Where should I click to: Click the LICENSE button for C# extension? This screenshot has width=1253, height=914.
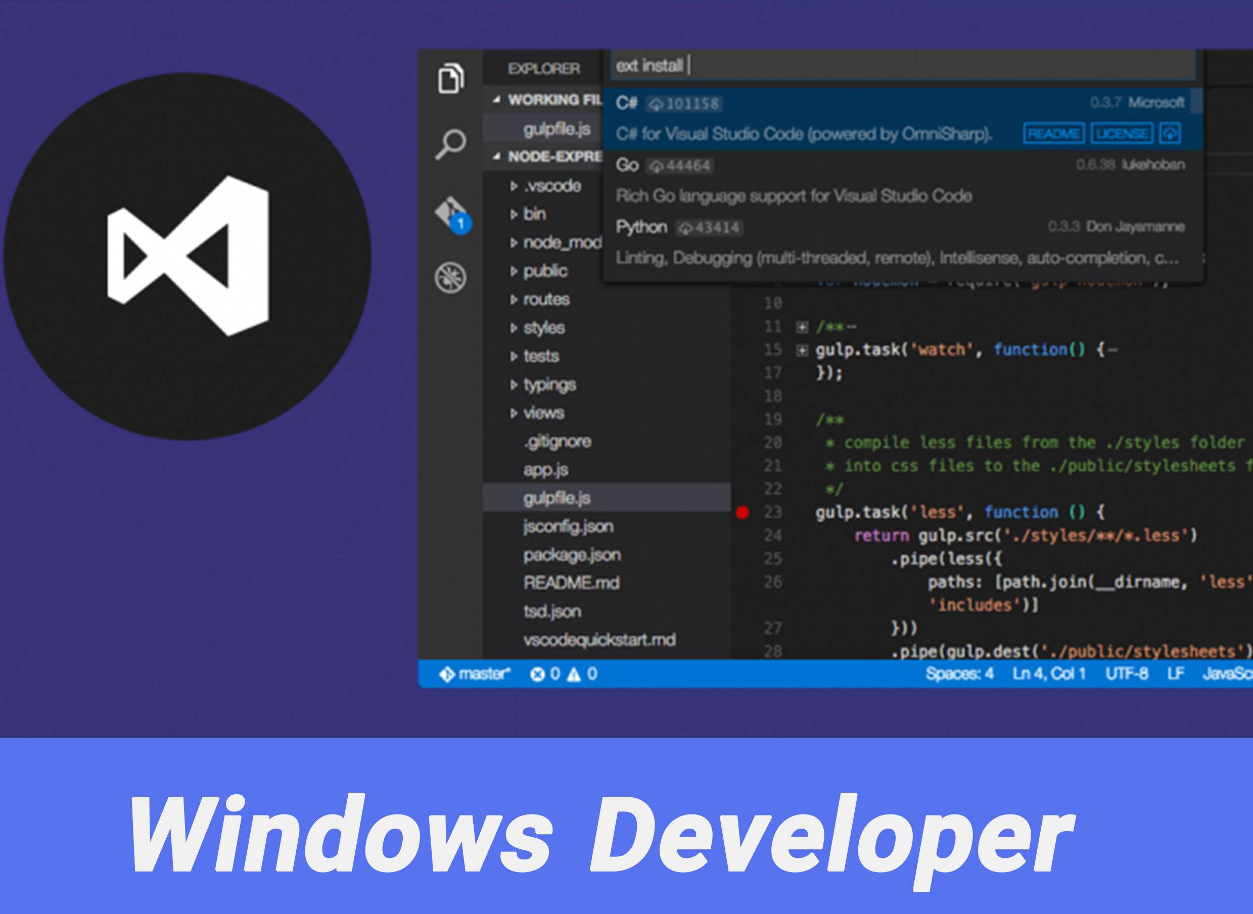[1122, 133]
